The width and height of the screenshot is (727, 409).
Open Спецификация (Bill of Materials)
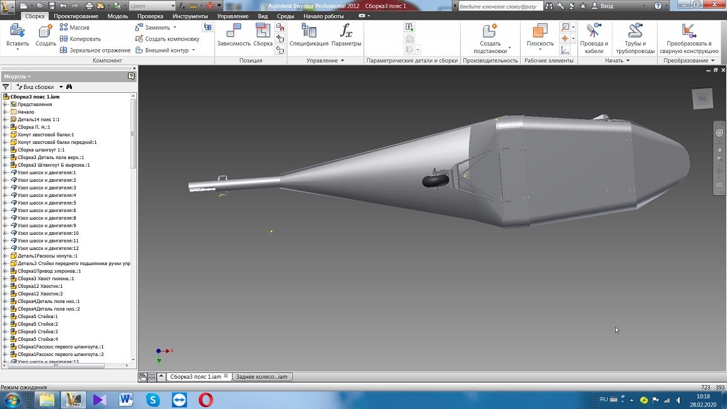[309, 32]
